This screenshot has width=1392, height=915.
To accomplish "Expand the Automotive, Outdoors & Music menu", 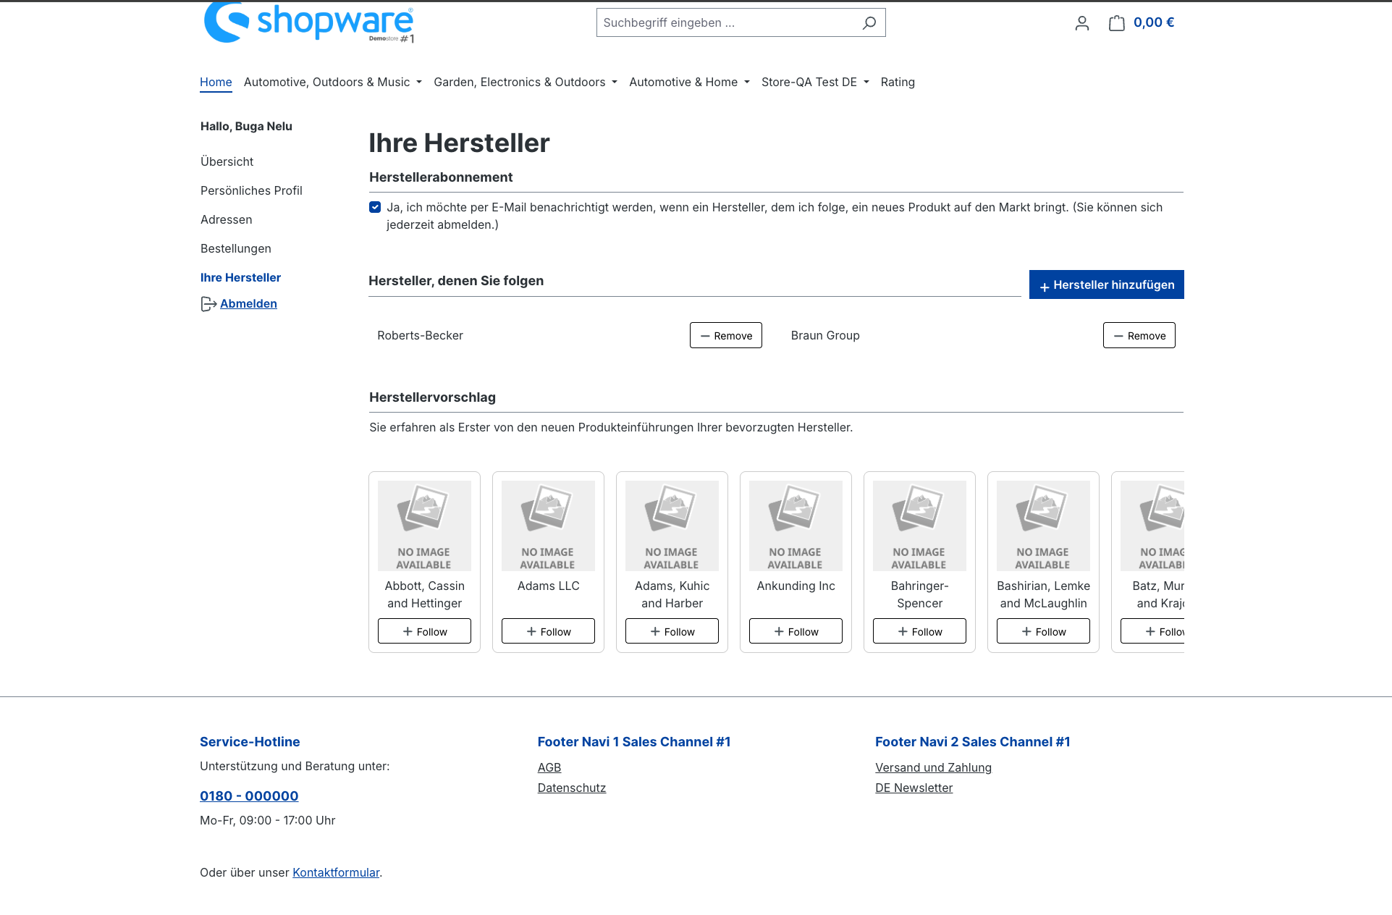I will [x=327, y=82].
